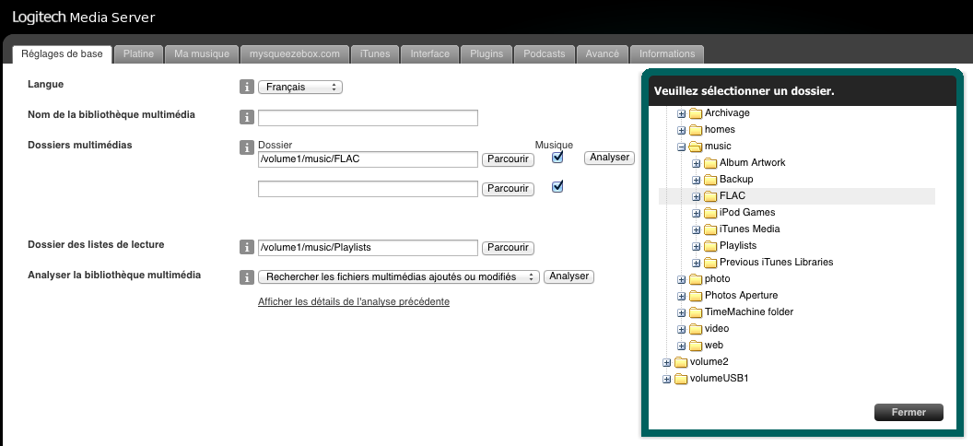Uncheck Musique for /volume1/music/FLAC folder
This screenshot has width=973, height=446.
(x=557, y=157)
